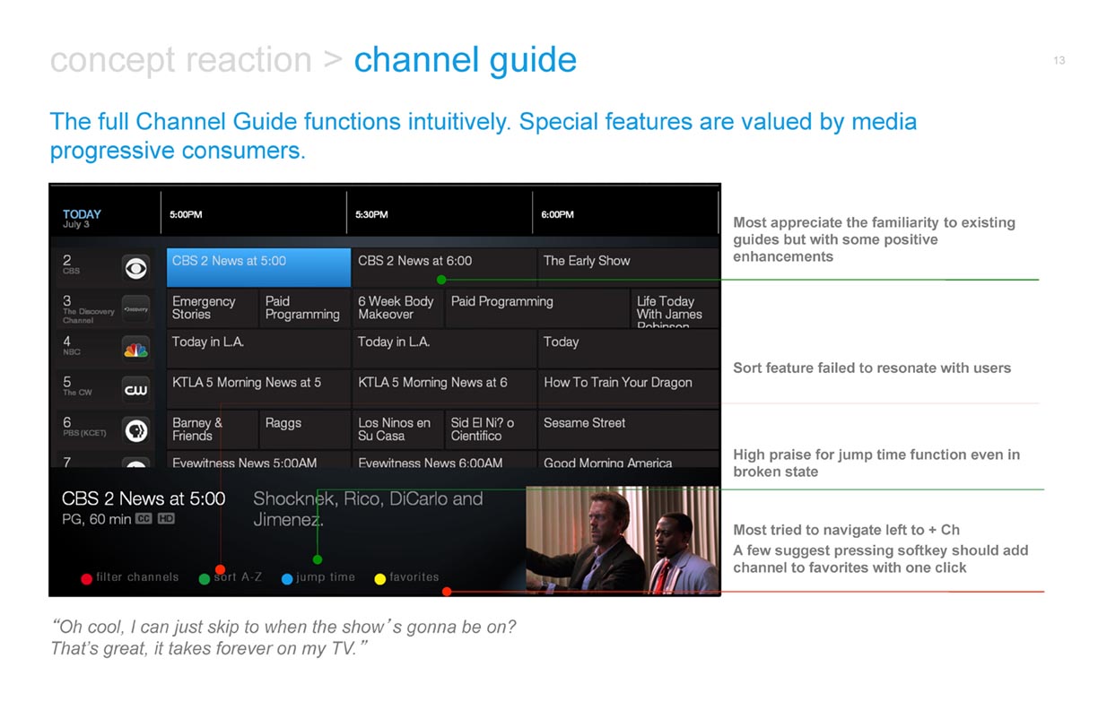This screenshot has width=1098, height=710.
Task: Click the Shocknek, Rico, DiCarlo and Jimenez description
Action: coord(368,508)
